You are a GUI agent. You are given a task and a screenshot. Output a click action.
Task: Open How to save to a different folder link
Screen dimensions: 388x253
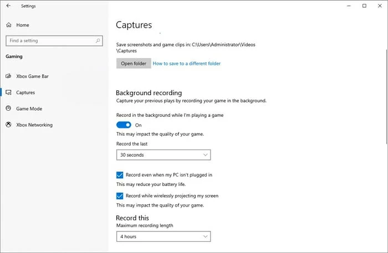186,64
